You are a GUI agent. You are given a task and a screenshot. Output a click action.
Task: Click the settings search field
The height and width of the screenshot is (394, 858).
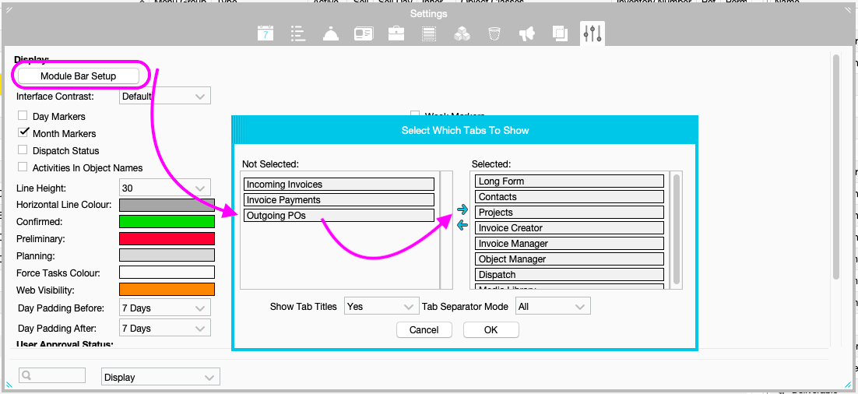(52, 375)
